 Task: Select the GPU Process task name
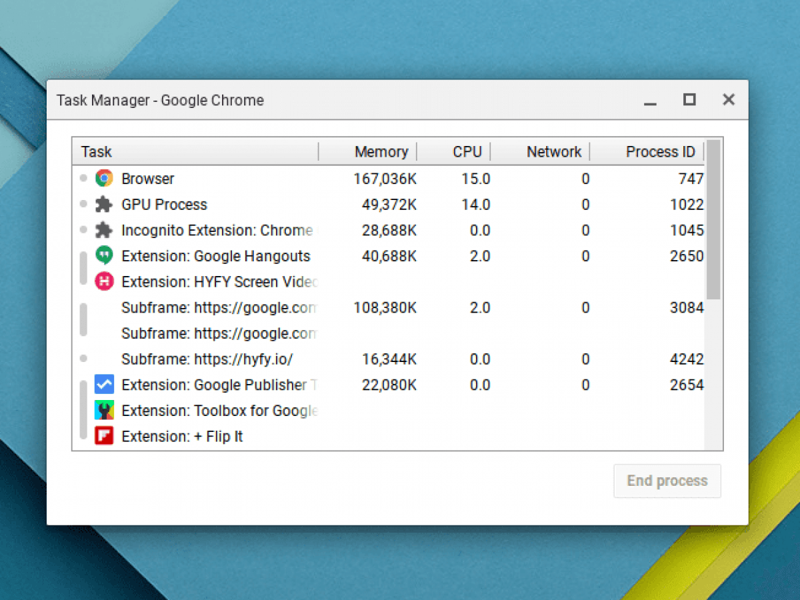(165, 205)
